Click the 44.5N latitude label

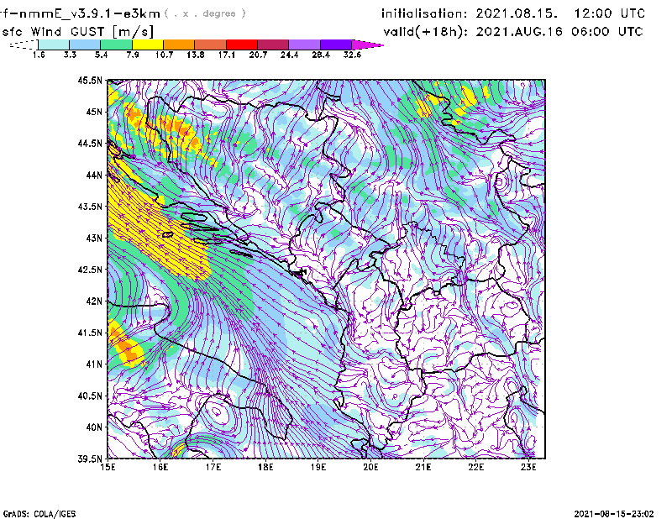(90, 144)
